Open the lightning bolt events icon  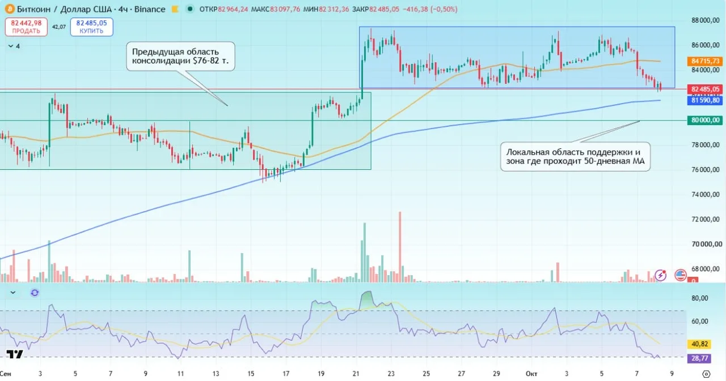661,275
